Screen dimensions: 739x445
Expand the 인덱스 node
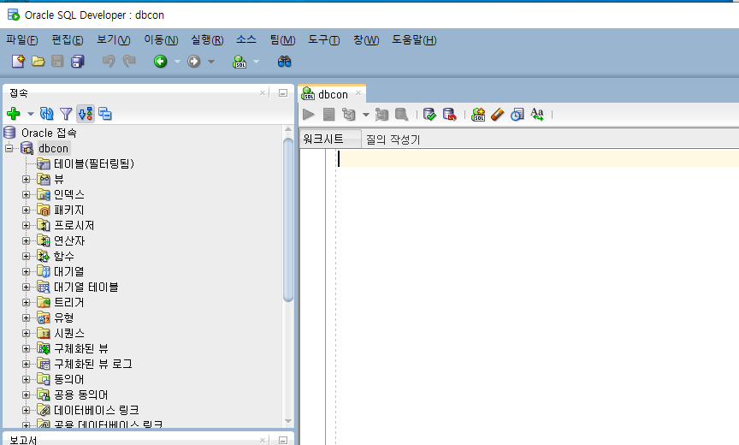pyautogui.click(x=27, y=195)
